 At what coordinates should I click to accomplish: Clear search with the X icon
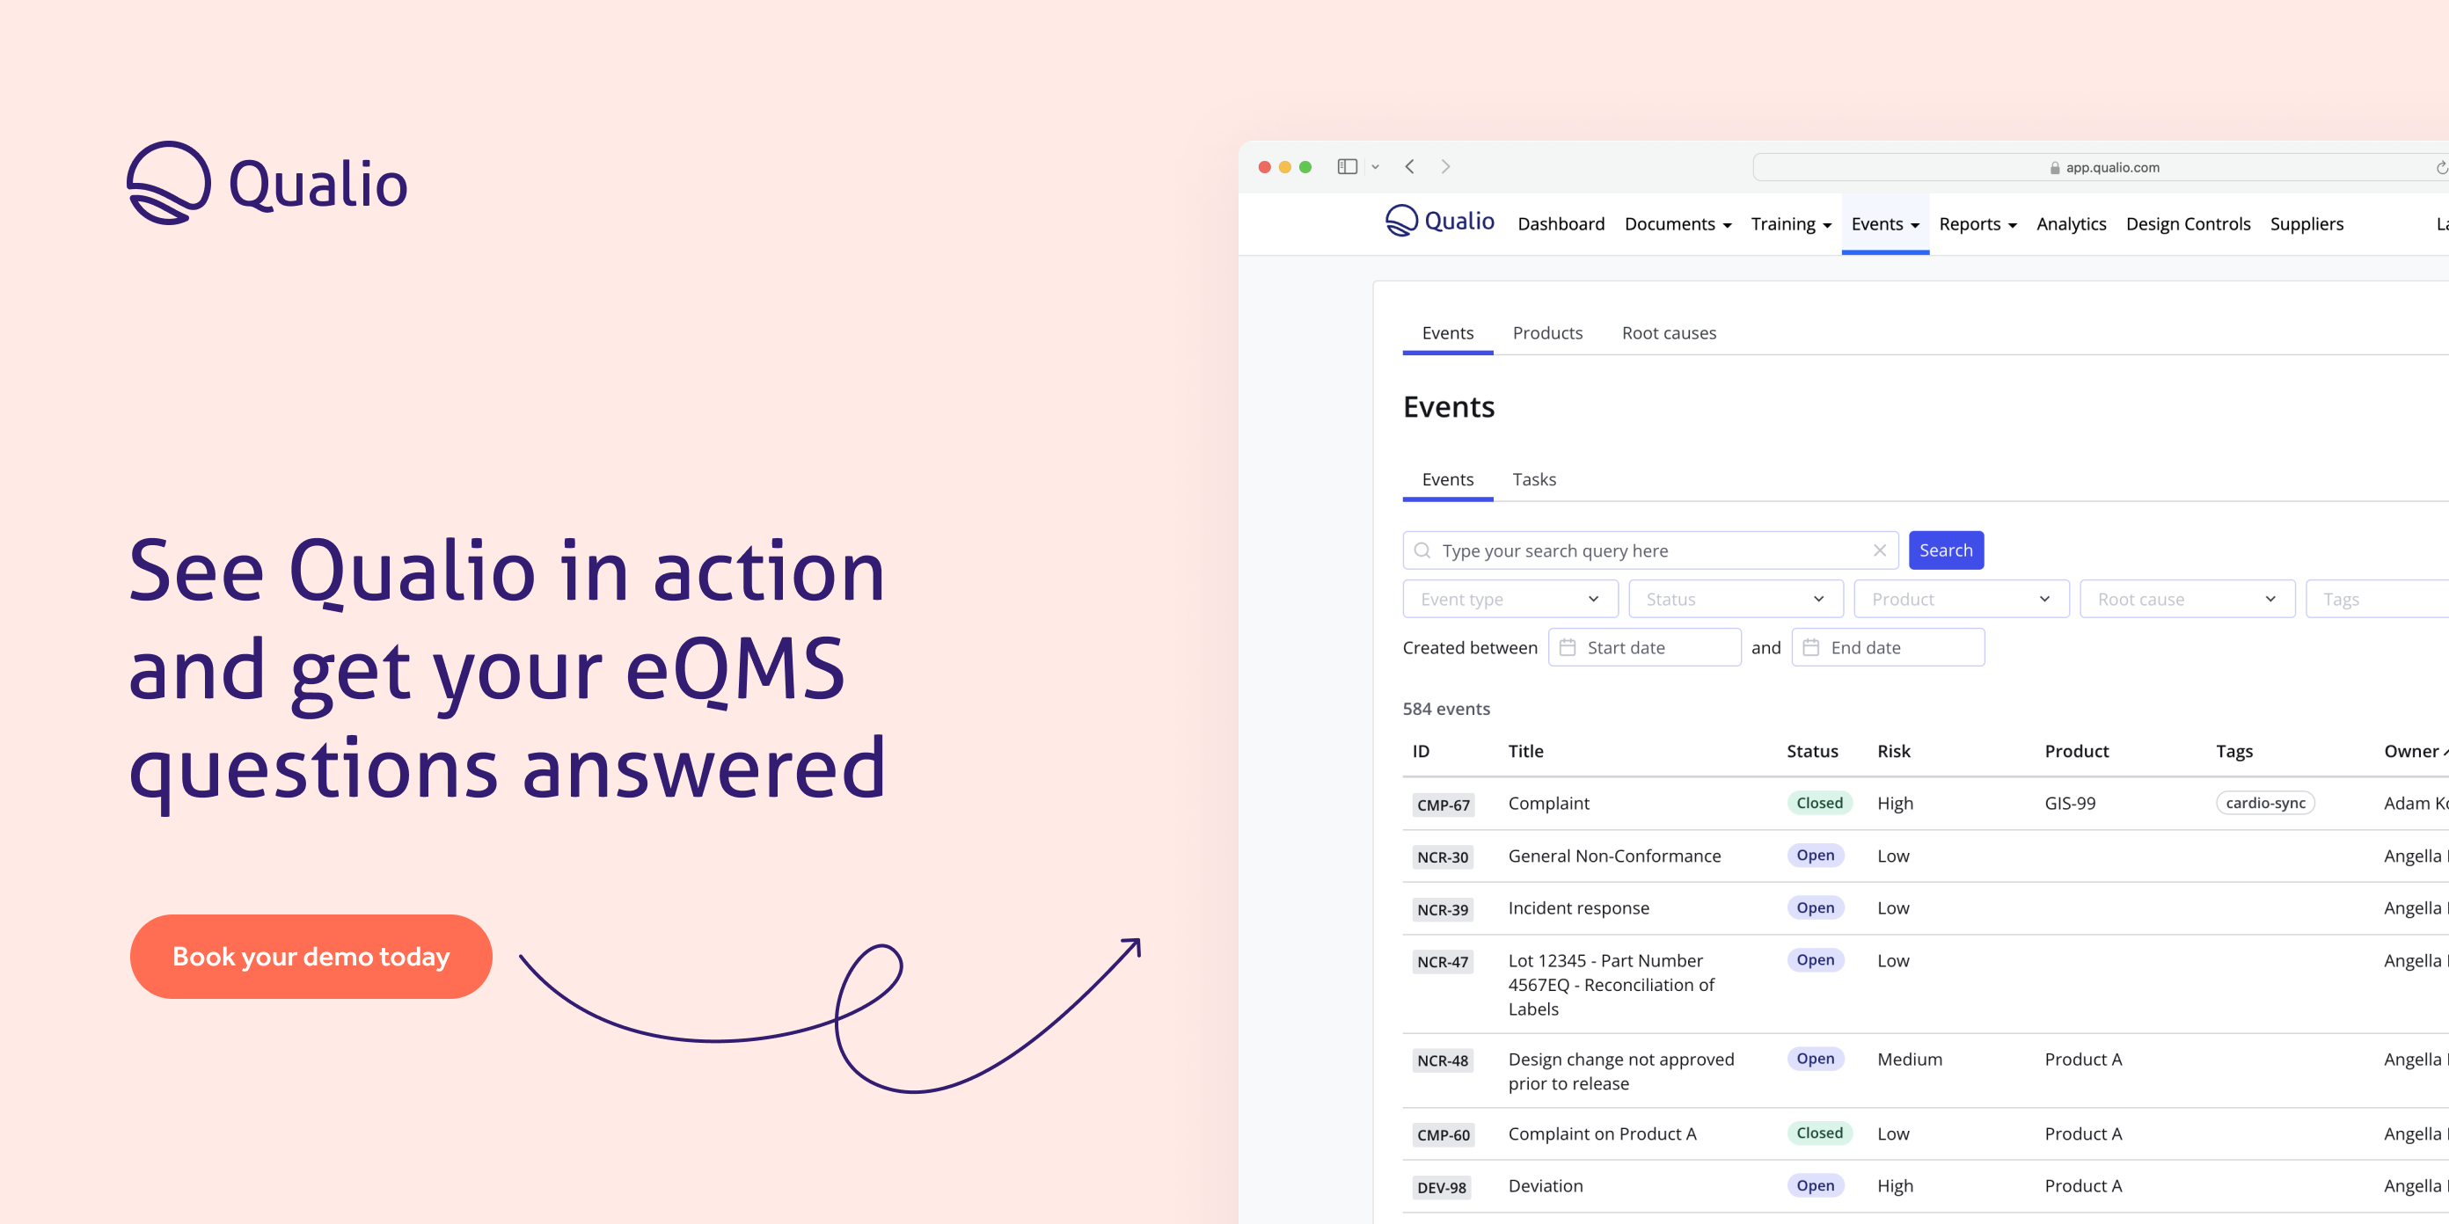1879,550
